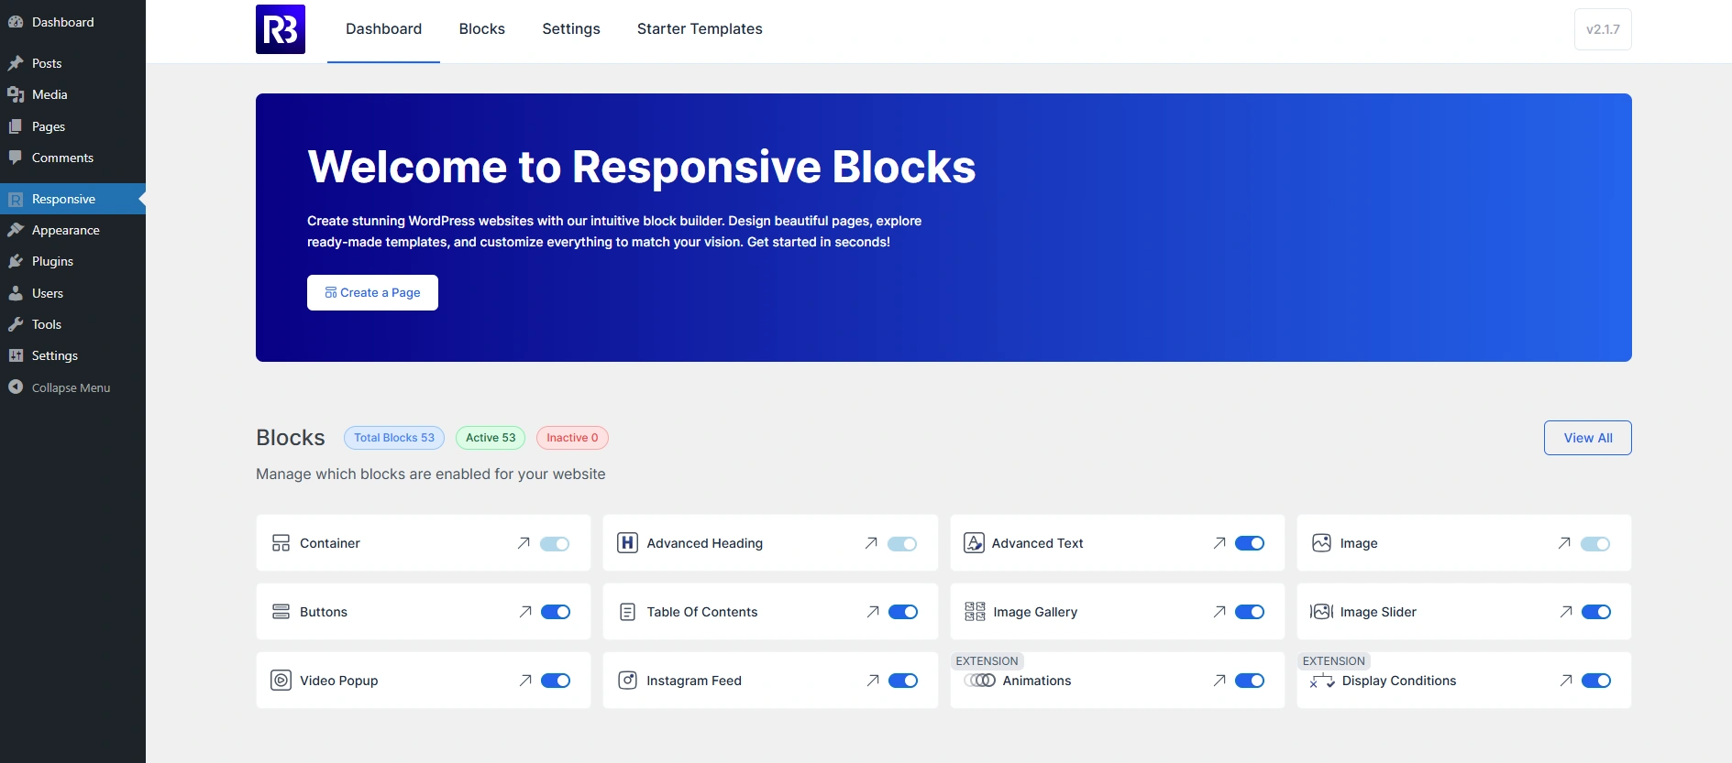Screen dimensions: 1732x763
Task: Open Posts in the WordPress sidebar
Action: [x=72, y=63]
